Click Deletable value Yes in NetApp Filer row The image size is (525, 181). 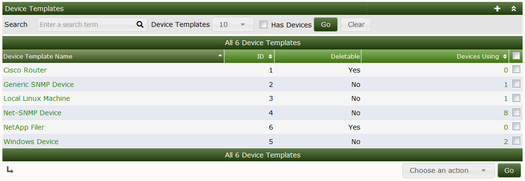tap(354, 127)
